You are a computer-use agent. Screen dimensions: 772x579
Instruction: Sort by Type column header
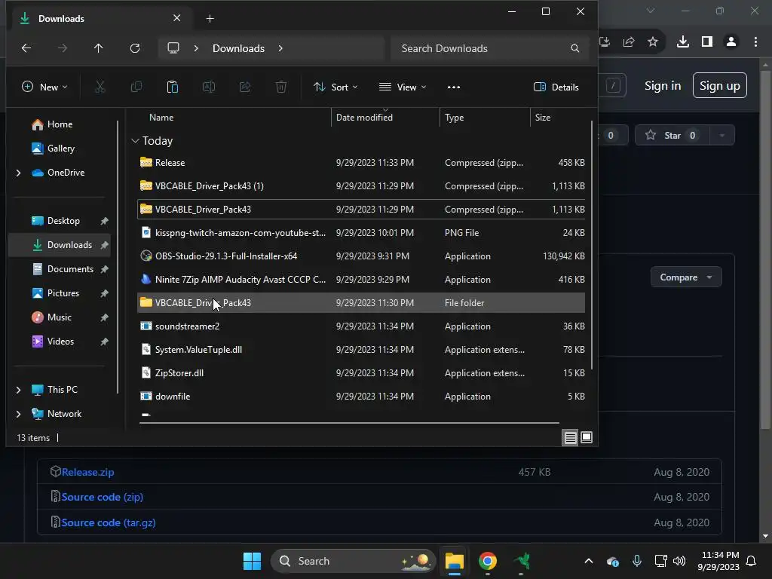pos(455,118)
